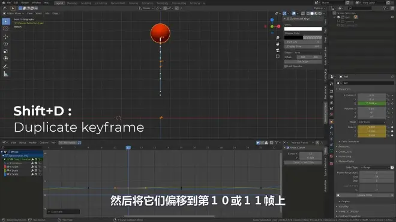
Task: Pick the Scale tool
Action: click(5, 51)
